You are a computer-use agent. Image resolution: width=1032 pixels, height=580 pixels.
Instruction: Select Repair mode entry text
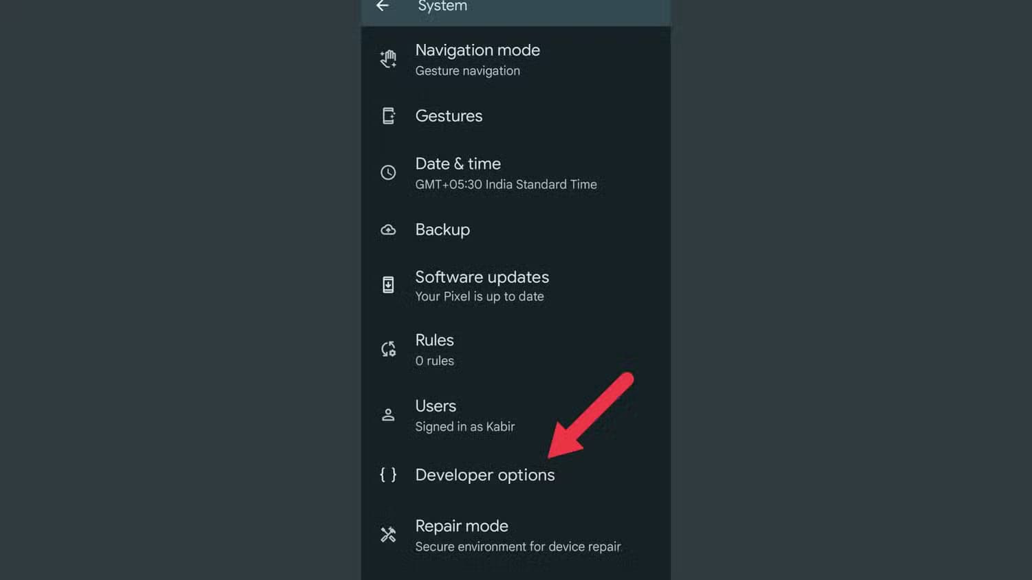[x=462, y=526]
